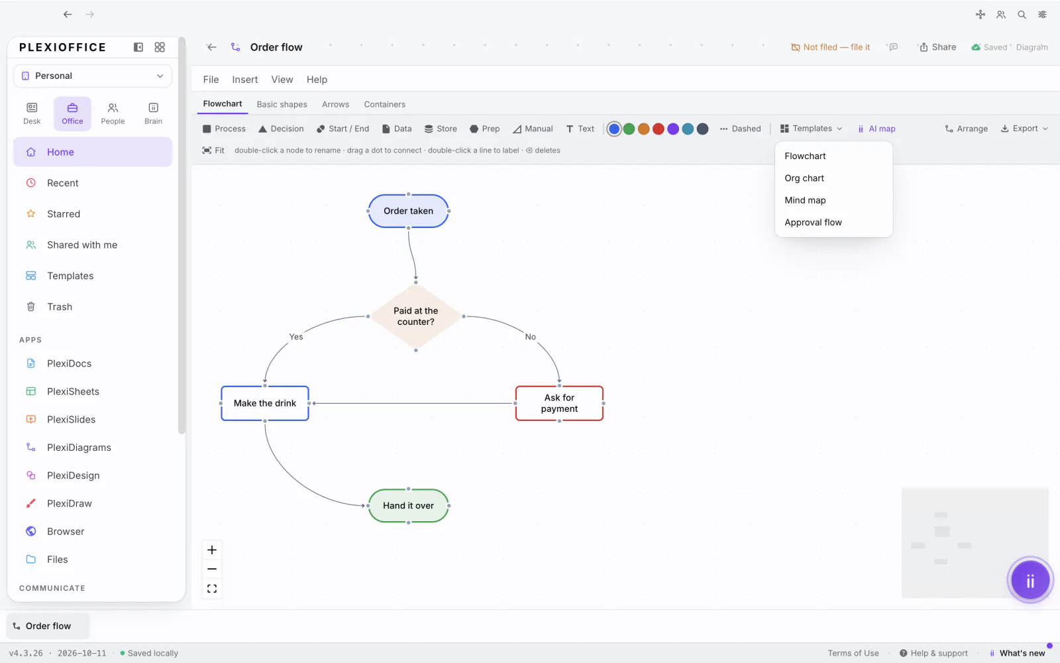Pick the green color swatch
This screenshot has width=1060, height=663.
629,129
